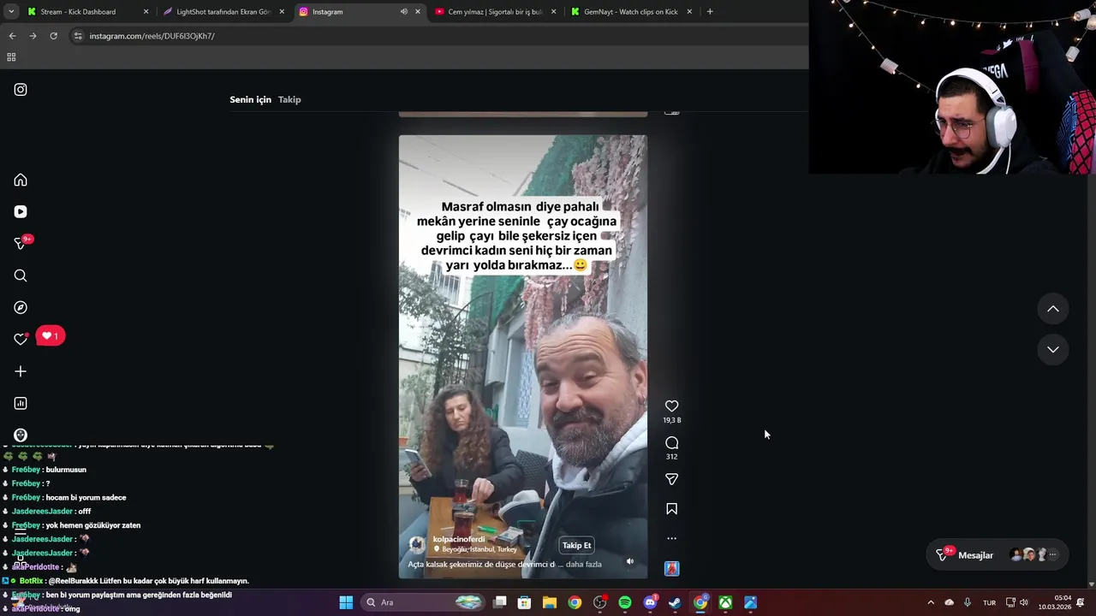Go back in browser
Image resolution: width=1096 pixels, height=616 pixels.
point(12,36)
